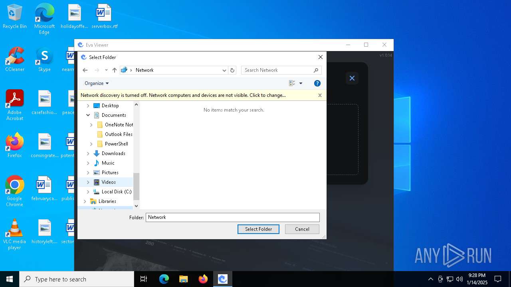Expand the Pictures tree node

click(88, 173)
